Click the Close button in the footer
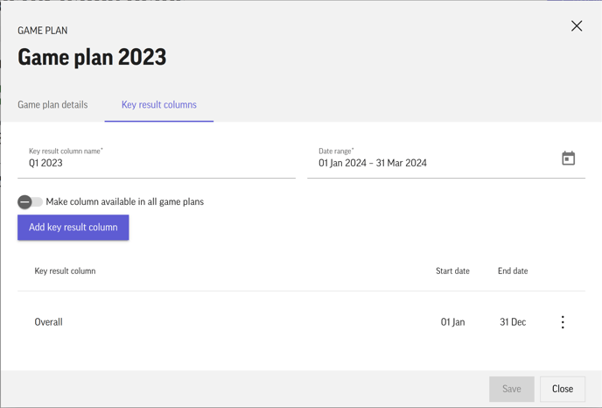The image size is (602, 408). [x=563, y=389]
